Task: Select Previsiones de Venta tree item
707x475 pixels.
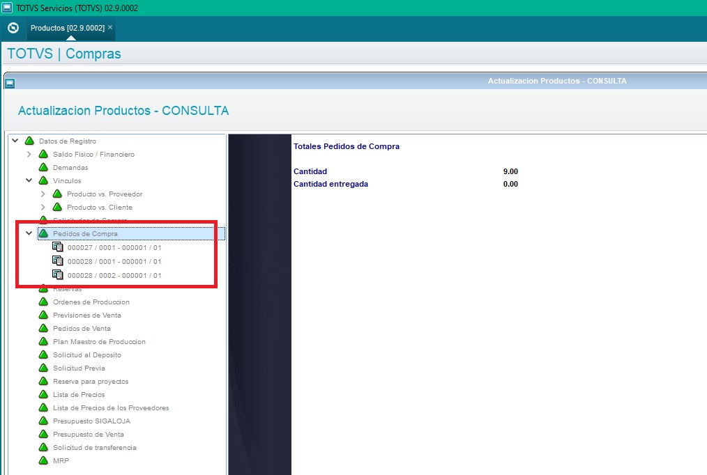Action: (87, 316)
